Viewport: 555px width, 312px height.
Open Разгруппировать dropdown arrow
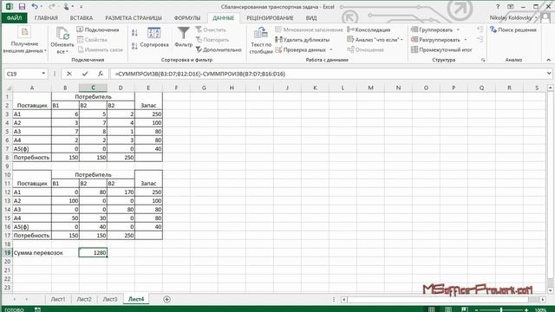click(x=466, y=40)
